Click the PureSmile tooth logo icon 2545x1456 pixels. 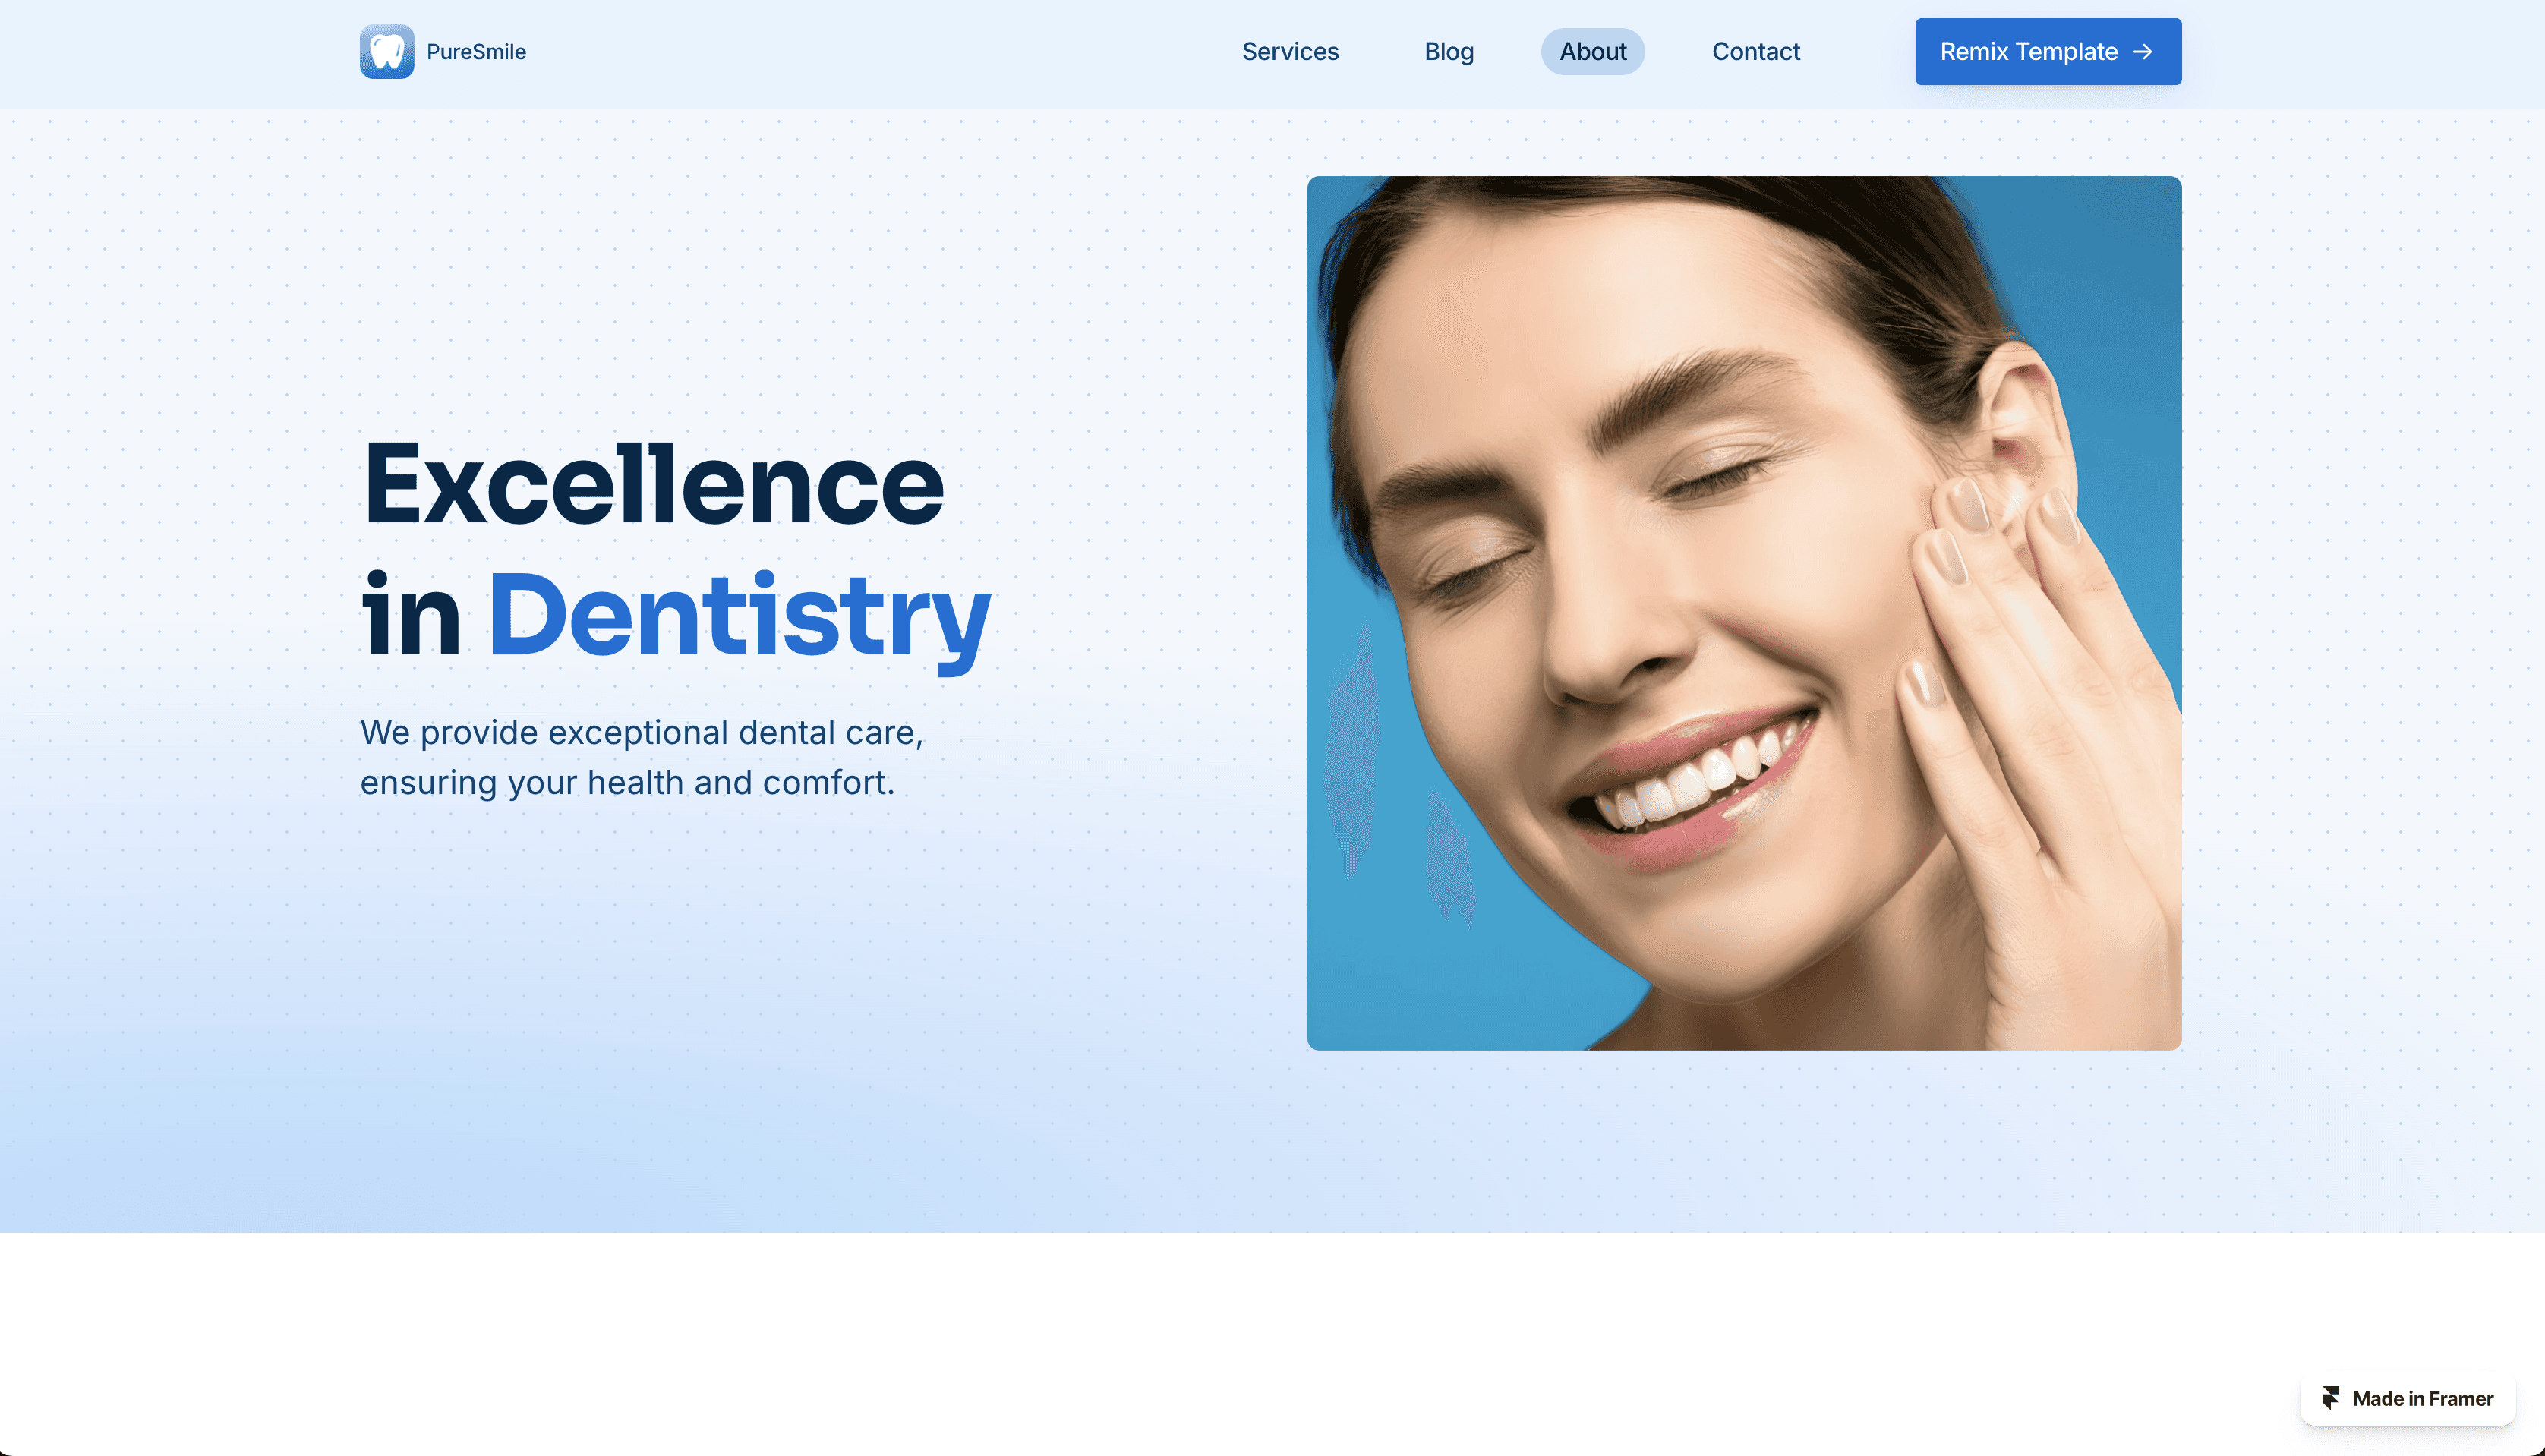pyautogui.click(x=387, y=51)
